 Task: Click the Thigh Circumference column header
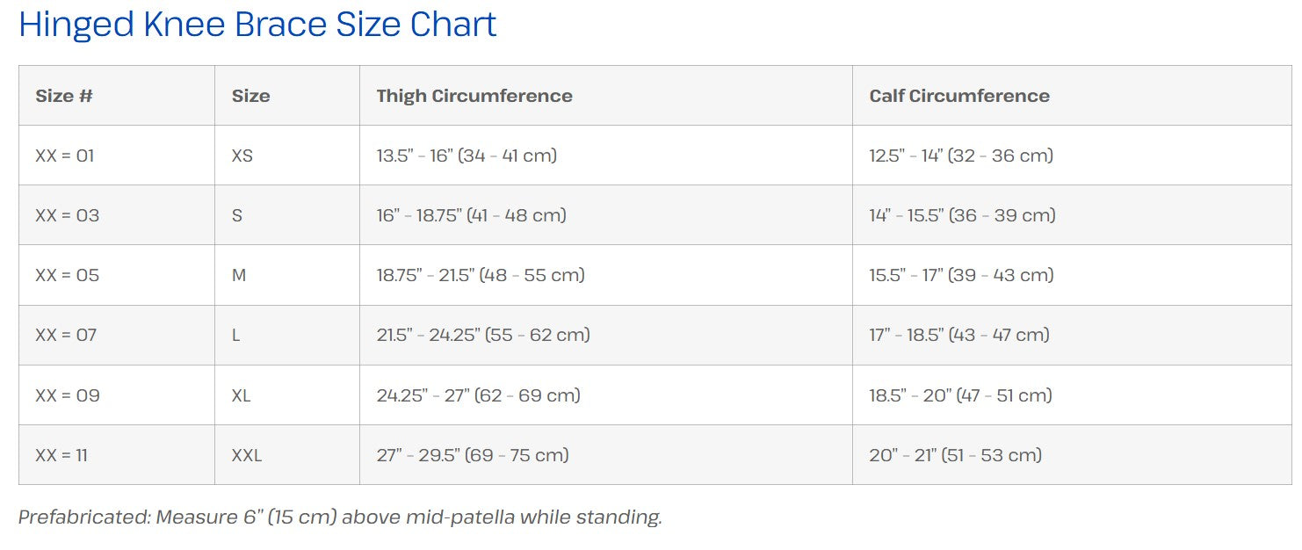point(474,96)
